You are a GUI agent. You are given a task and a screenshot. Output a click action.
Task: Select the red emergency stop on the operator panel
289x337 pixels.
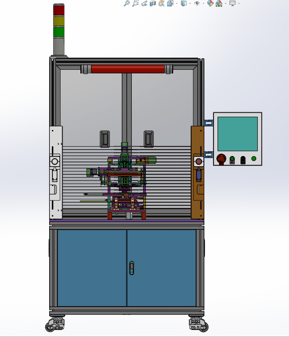(x=221, y=159)
